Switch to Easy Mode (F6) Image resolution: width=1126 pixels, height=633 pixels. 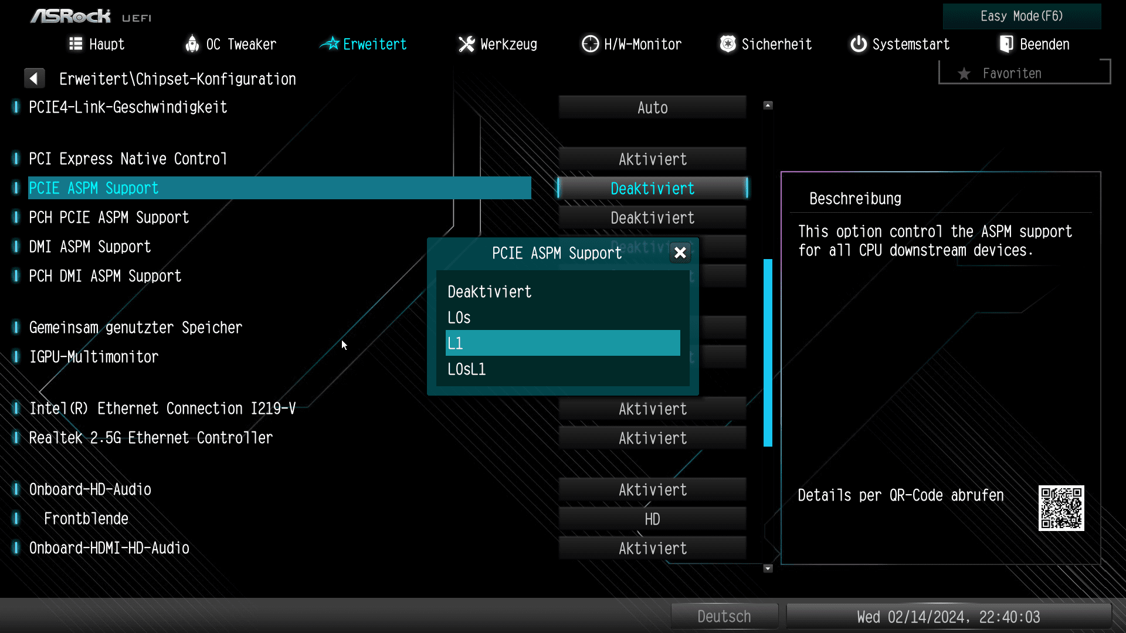pyautogui.click(x=1022, y=16)
